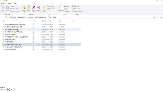Go to Personal in the breadcrumb
The image size is (163, 92).
tap(30, 17)
